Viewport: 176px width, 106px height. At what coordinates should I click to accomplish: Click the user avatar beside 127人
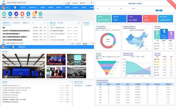tap(3, 8)
